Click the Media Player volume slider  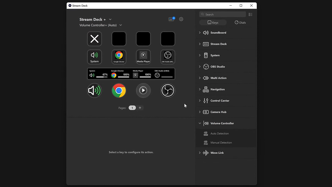coord(145,77)
